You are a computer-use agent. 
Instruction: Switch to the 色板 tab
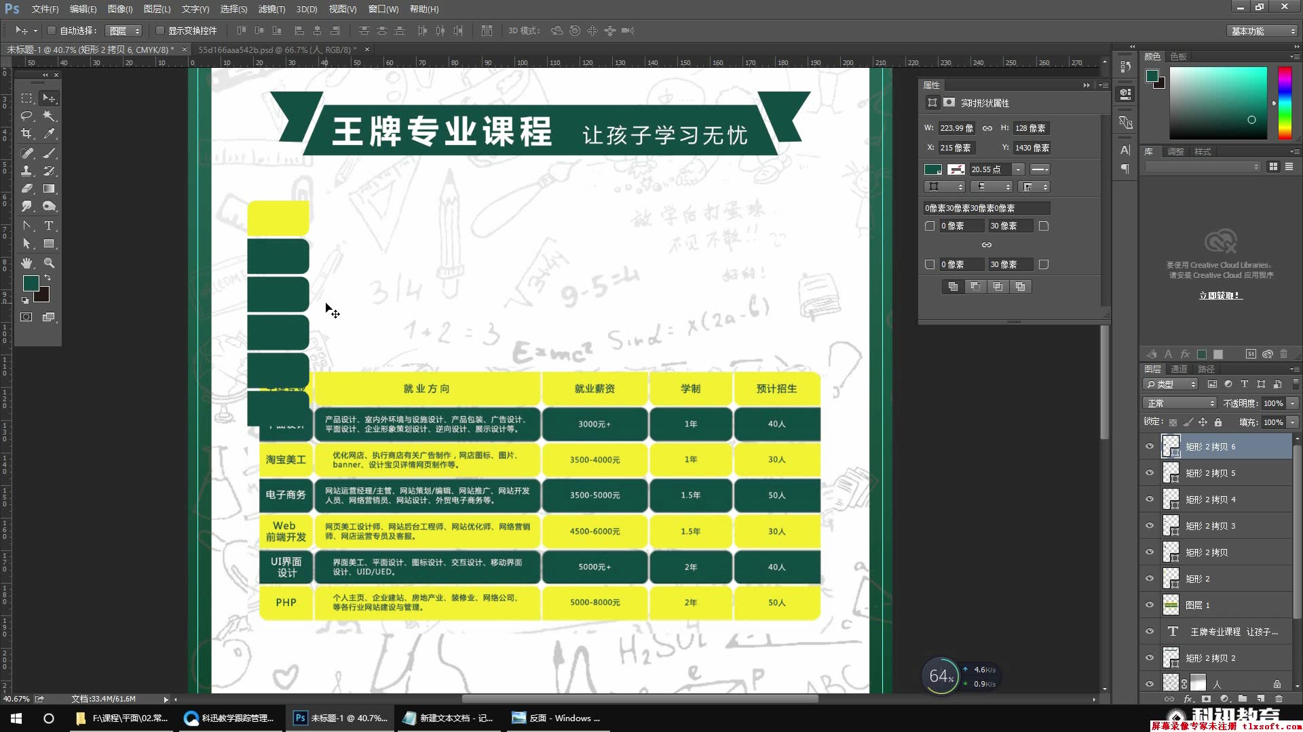pos(1178,56)
